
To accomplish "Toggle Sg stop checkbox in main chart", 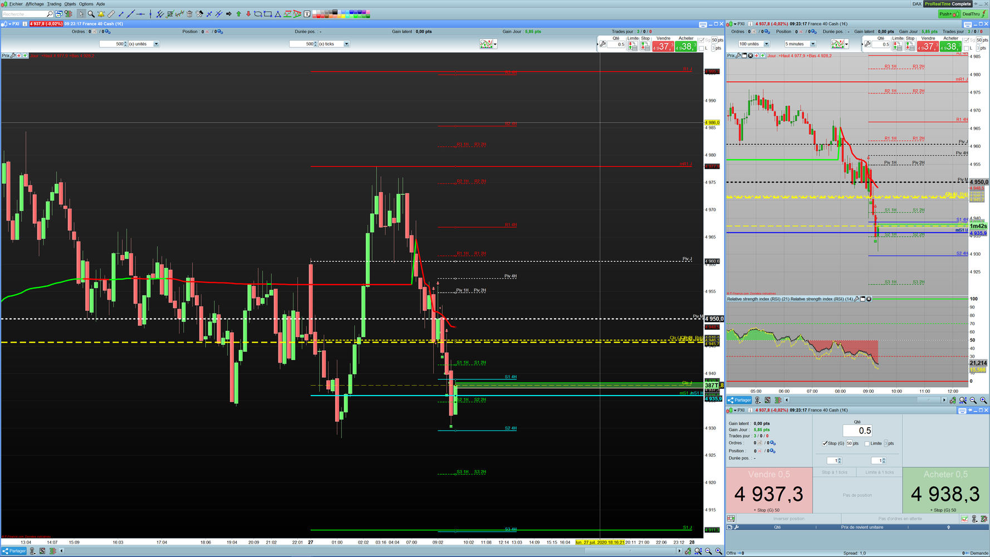I will pyautogui.click(x=701, y=40).
